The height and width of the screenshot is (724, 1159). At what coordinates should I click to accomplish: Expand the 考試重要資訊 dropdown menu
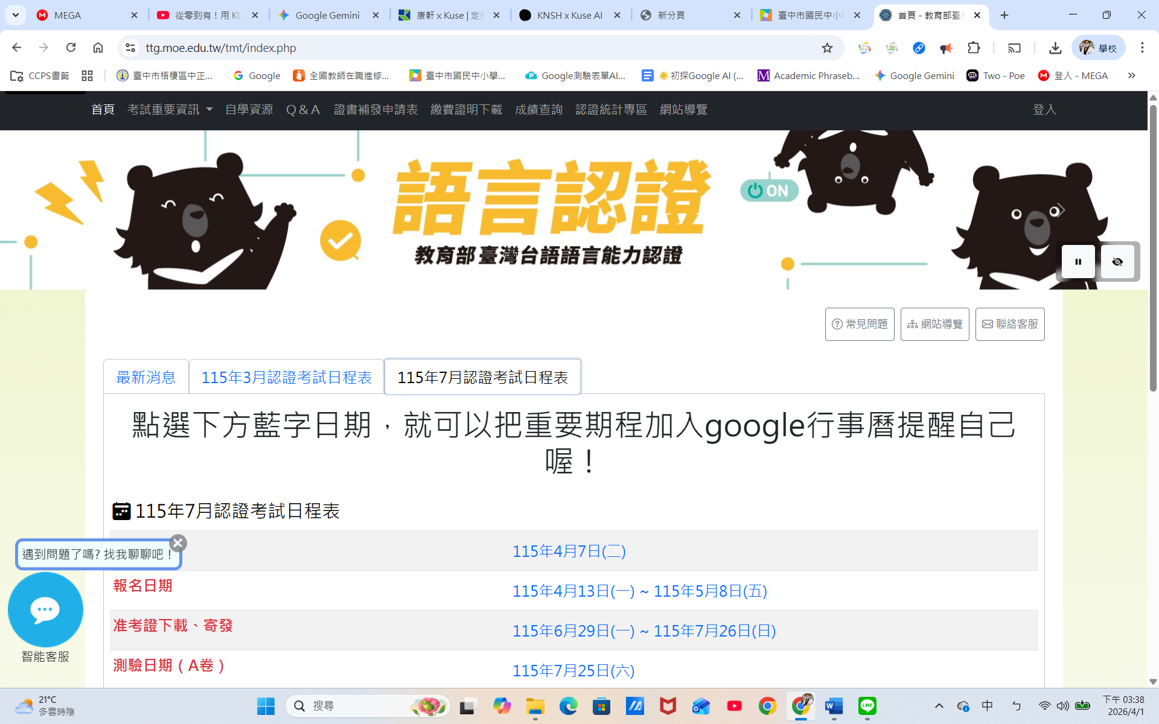coord(170,109)
